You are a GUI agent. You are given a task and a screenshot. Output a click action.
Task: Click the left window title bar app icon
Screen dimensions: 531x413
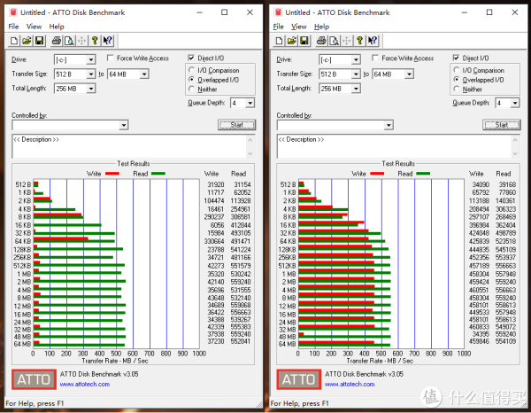pos(13,12)
